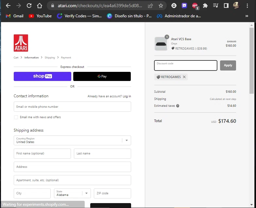
Task: Go back with the browser back arrow
Action: pyautogui.click(x=8, y=6)
